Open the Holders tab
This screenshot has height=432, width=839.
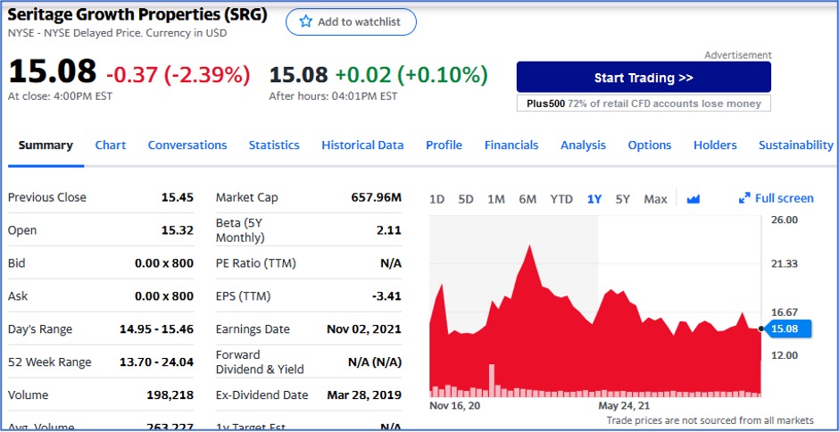[715, 145]
